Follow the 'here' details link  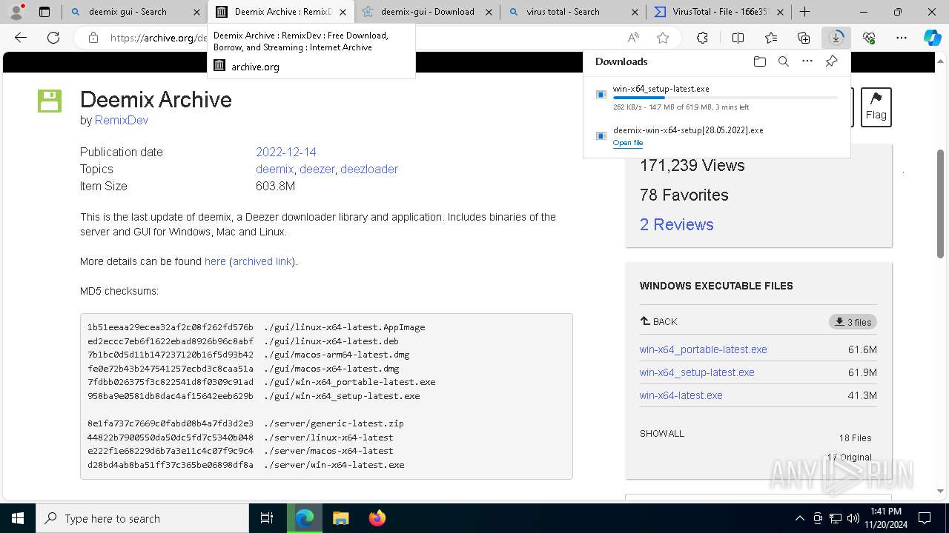215,261
